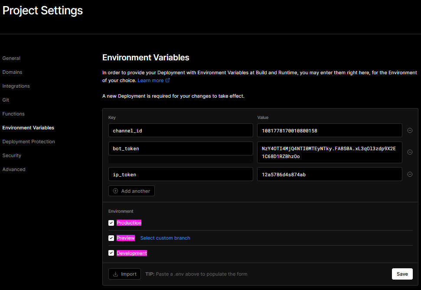Follow the Learn more link
The width and height of the screenshot is (421, 290).
[150, 80]
